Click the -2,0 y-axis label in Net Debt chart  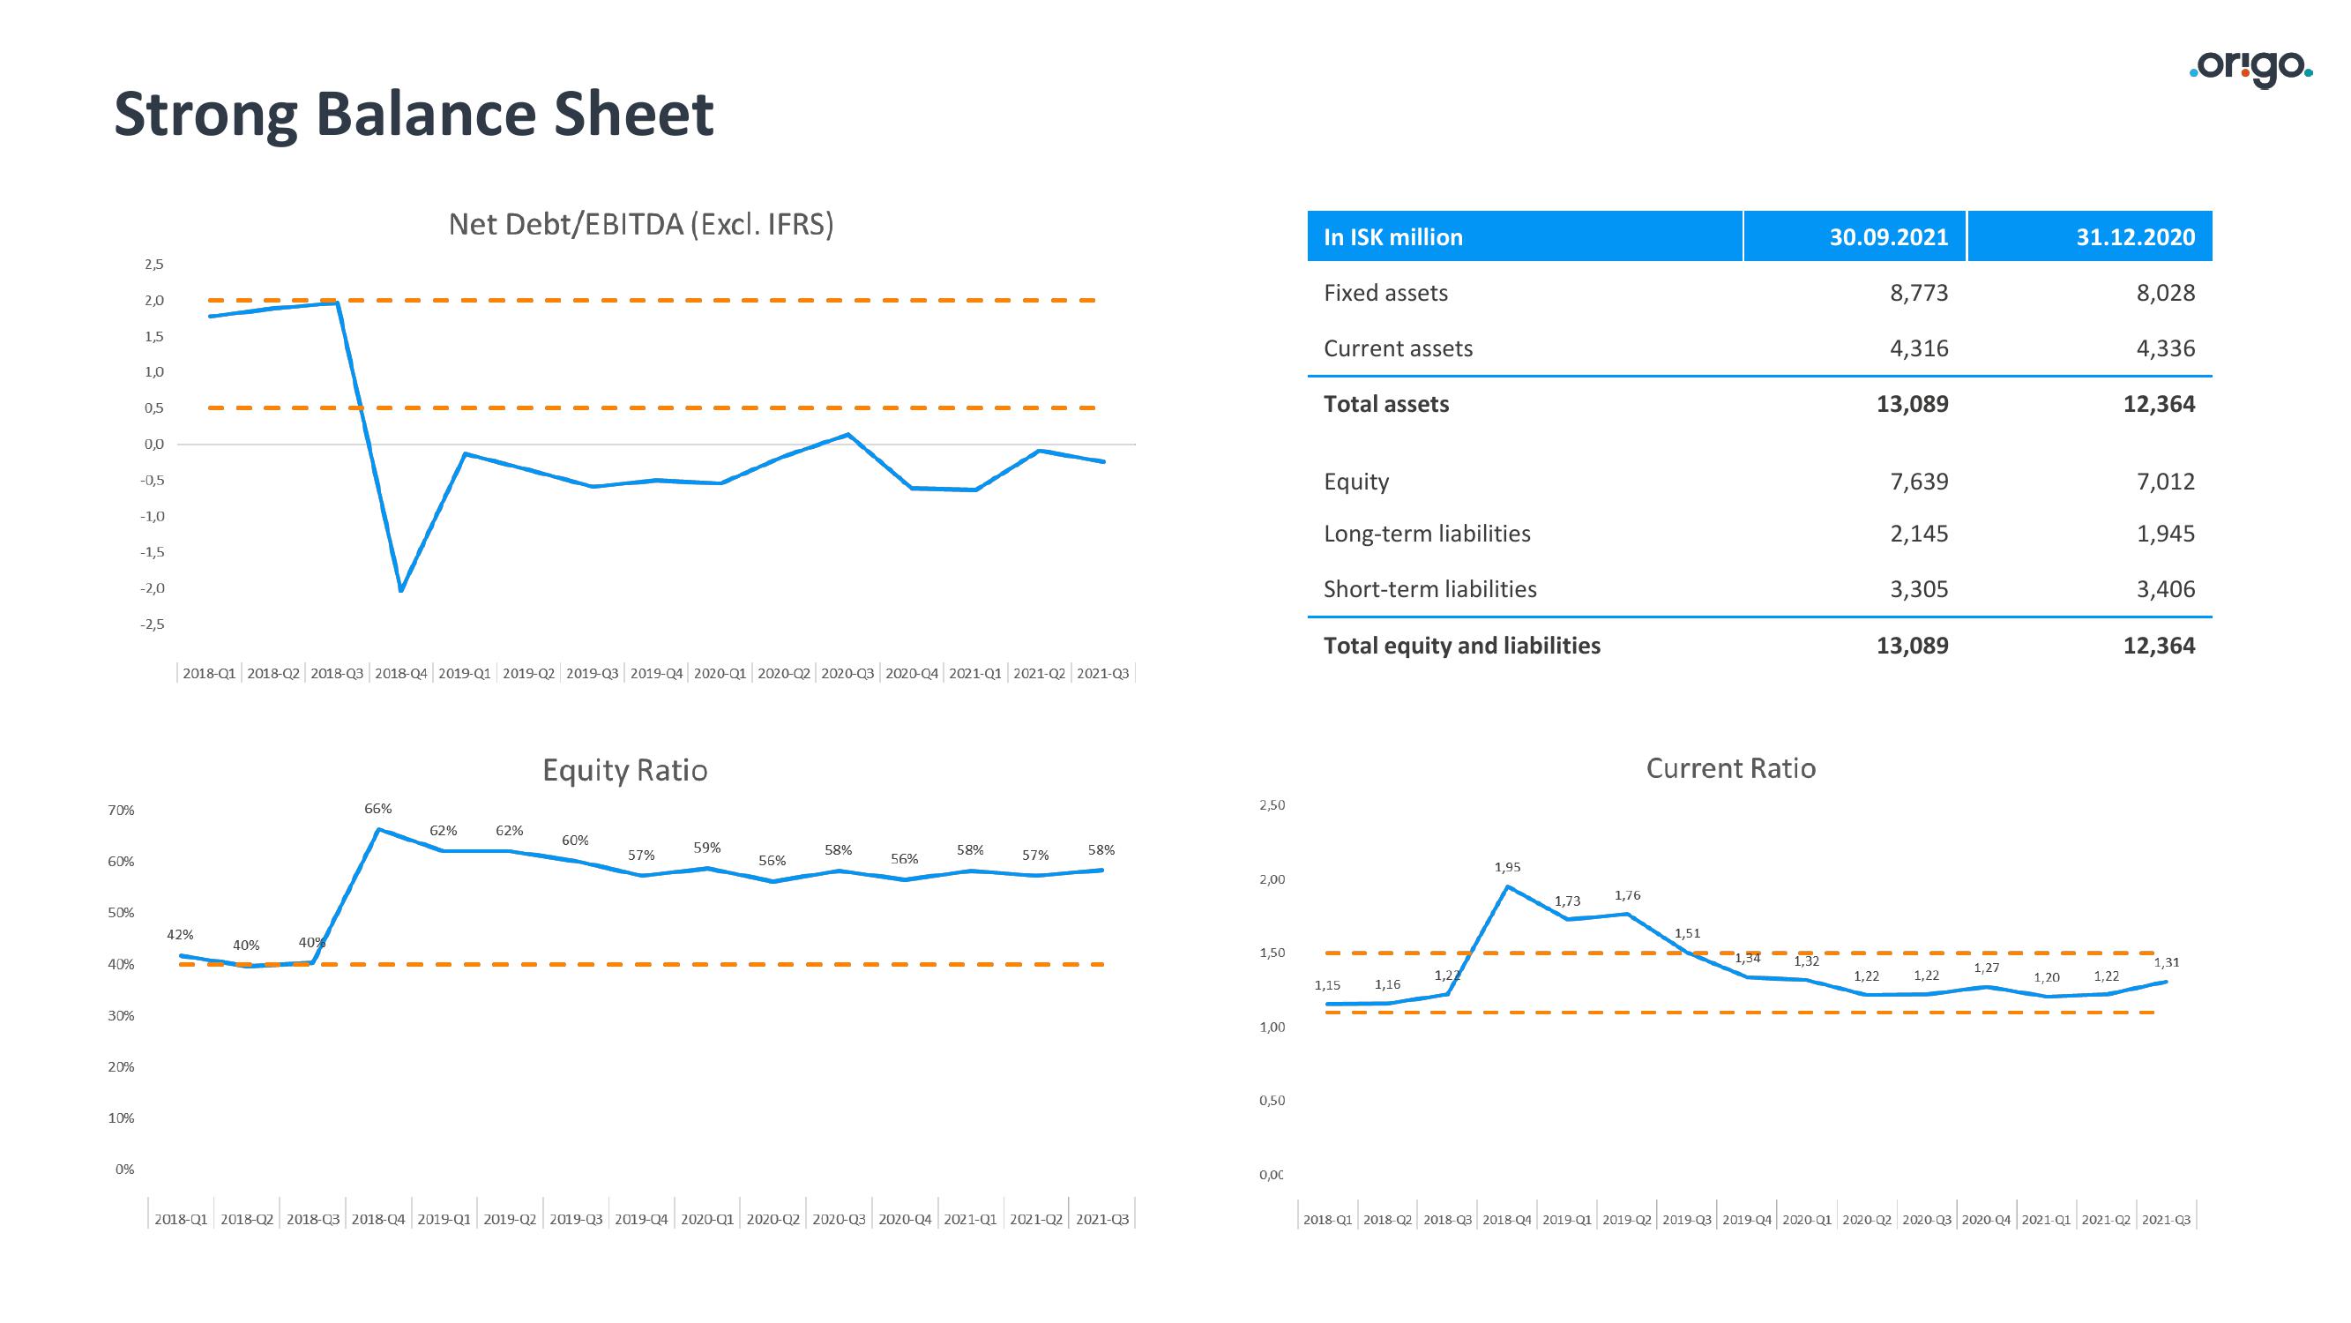pyautogui.click(x=153, y=588)
